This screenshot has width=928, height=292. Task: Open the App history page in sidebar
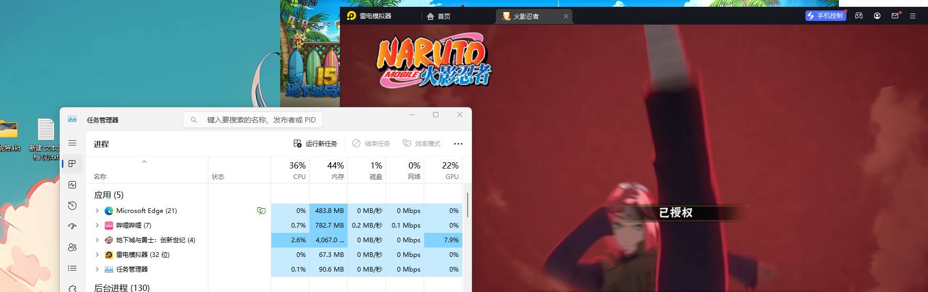click(72, 206)
